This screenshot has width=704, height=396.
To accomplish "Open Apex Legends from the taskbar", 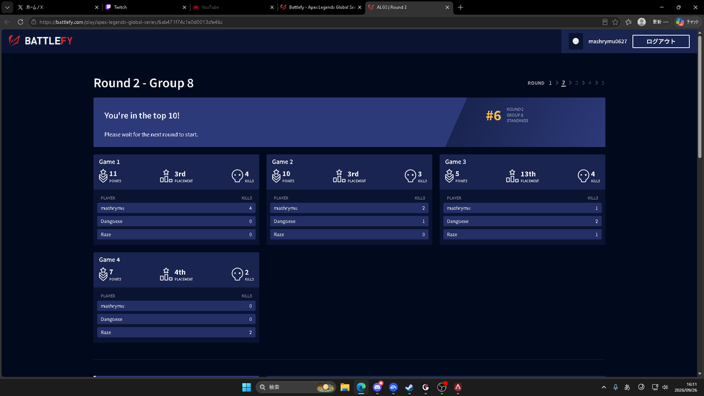I will pyautogui.click(x=458, y=387).
